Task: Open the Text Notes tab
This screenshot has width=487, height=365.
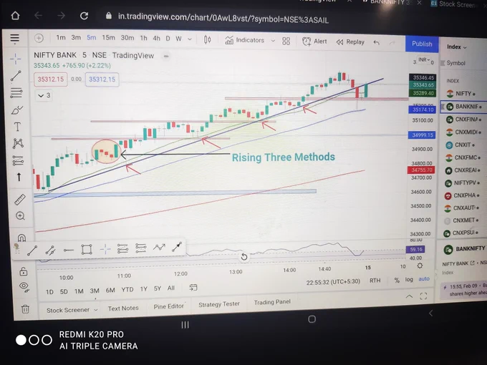Action: pyautogui.click(x=123, y=308)
